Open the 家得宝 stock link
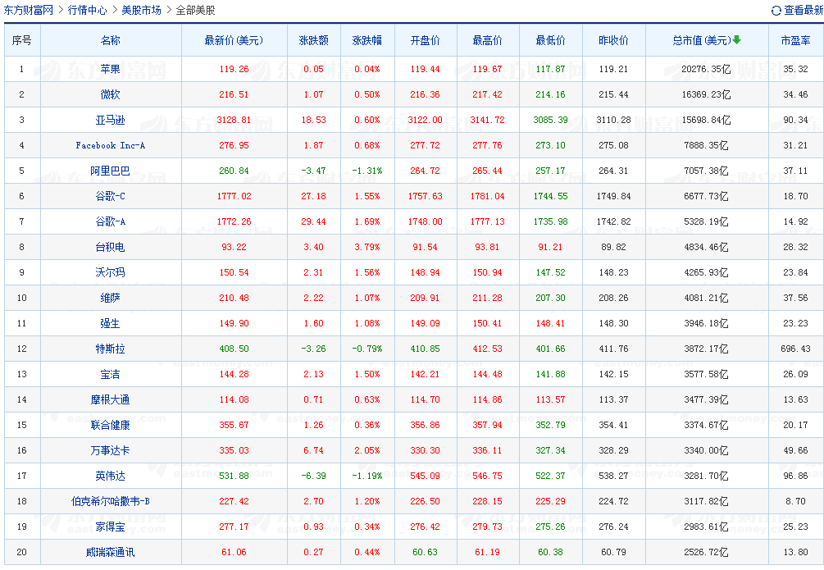824x570 pixels. tap(111, 527)
